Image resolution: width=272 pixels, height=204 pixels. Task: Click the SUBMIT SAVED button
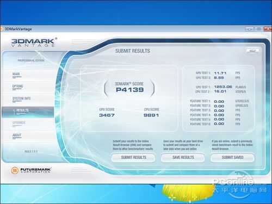(232, 157)
